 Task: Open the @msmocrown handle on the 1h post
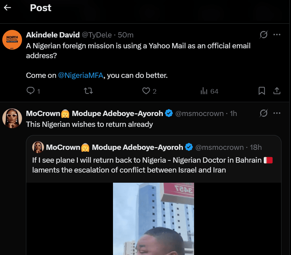(199, 114)
